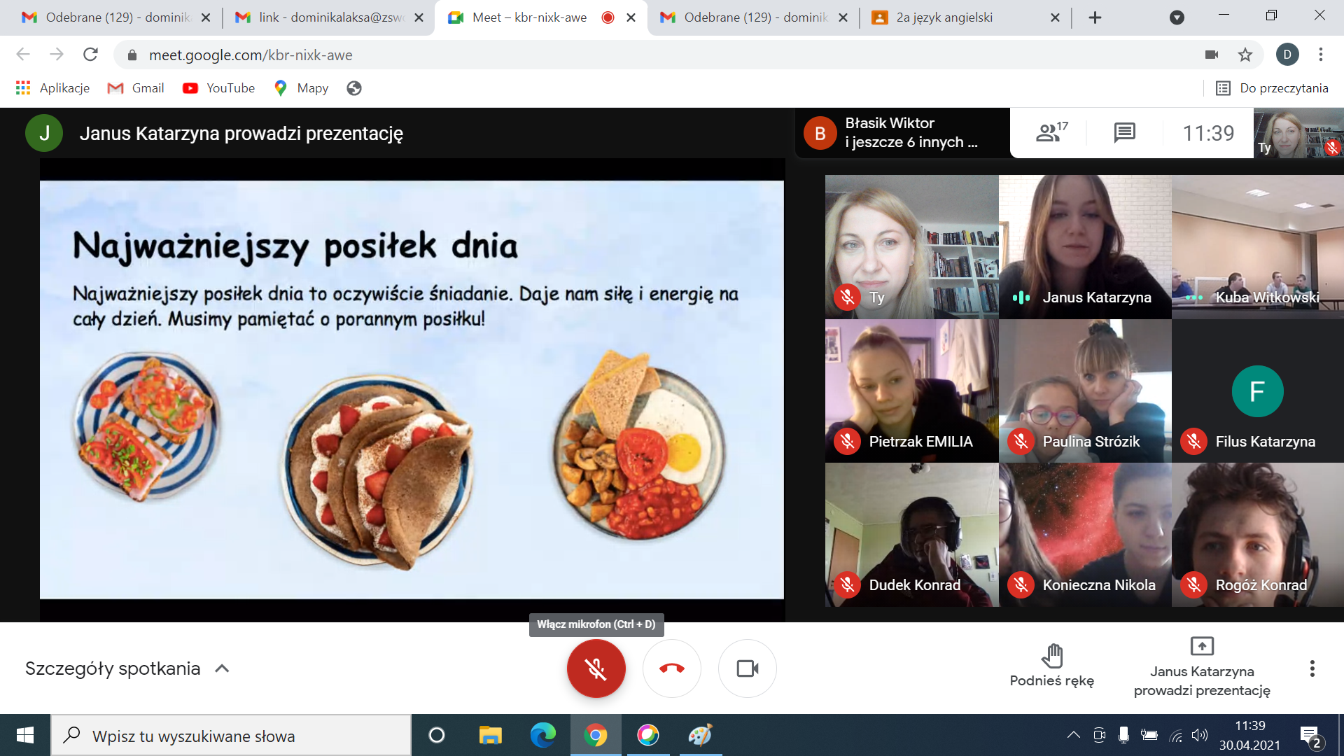Open the clock and date 11:39 30.04.2021
Viewport: 1344px width, 756px height.
tap(1249, 735)
